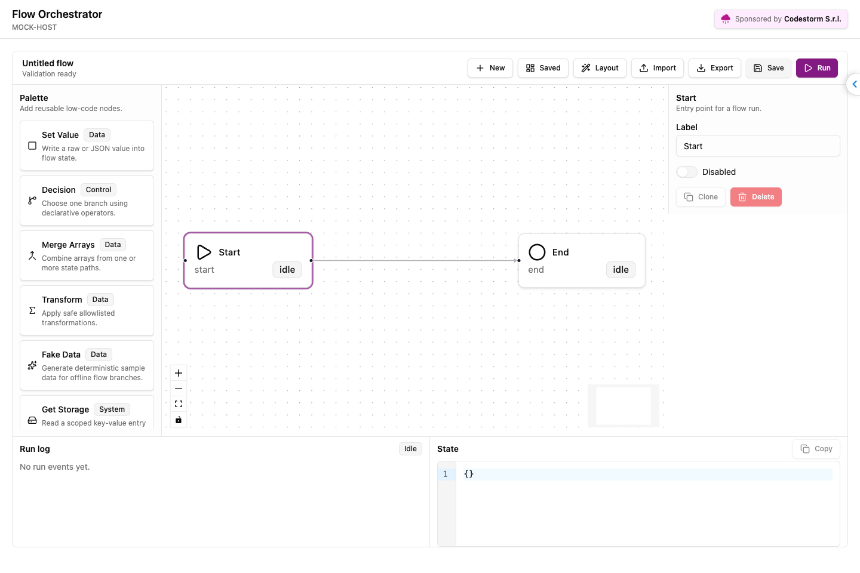Click the Decision branch icon in palette

[x=32, y=201]
